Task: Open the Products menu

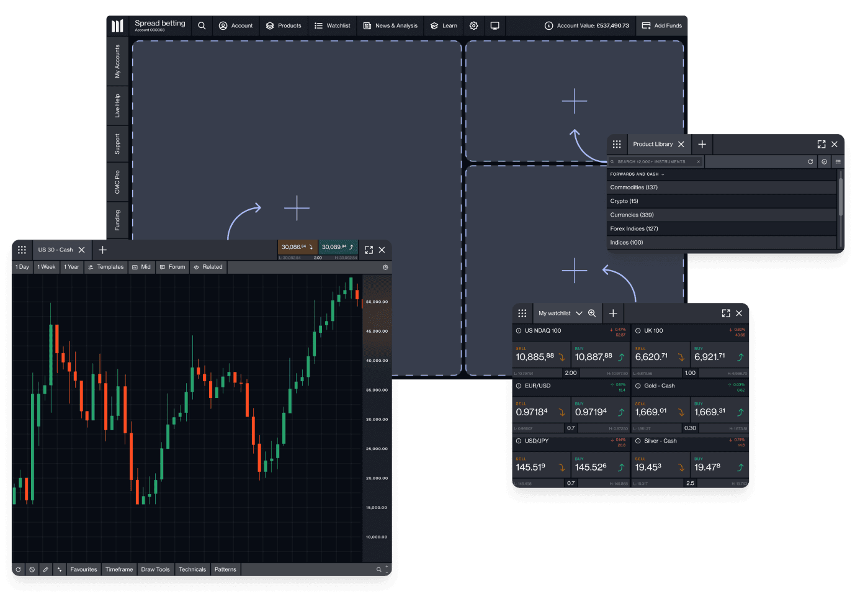Action: (x=284, y=26)
